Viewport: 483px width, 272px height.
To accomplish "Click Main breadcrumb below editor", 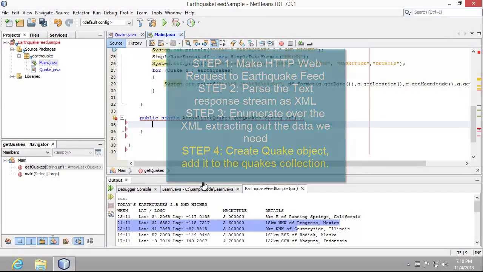I will point(122,170).
